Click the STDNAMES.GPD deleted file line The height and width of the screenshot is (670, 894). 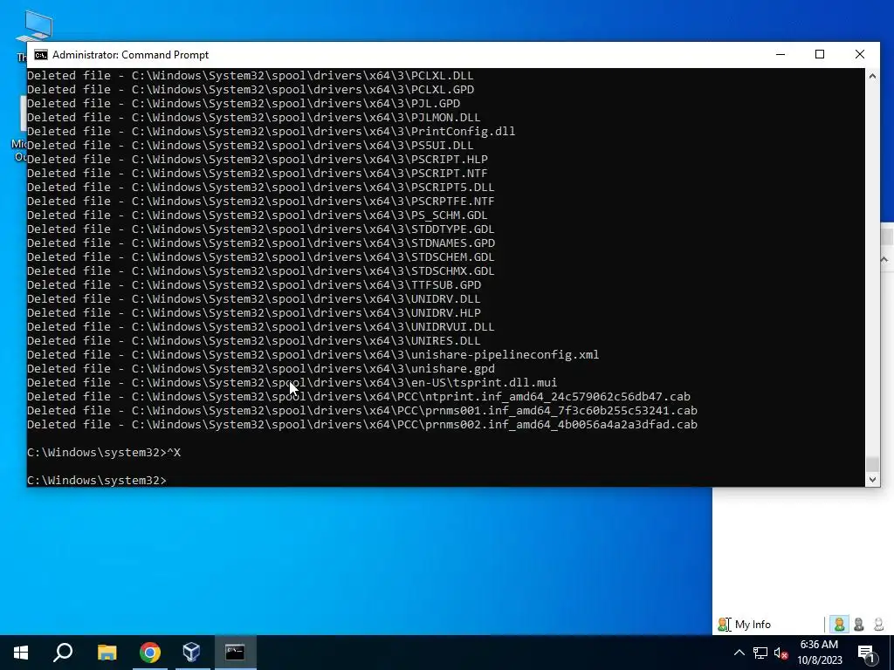(260, 243)
